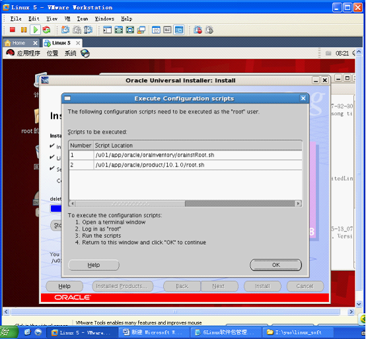The height and width of the screenshot is (339, 366).
Task: Open the Edit menu
Action: tap(34, 19)
